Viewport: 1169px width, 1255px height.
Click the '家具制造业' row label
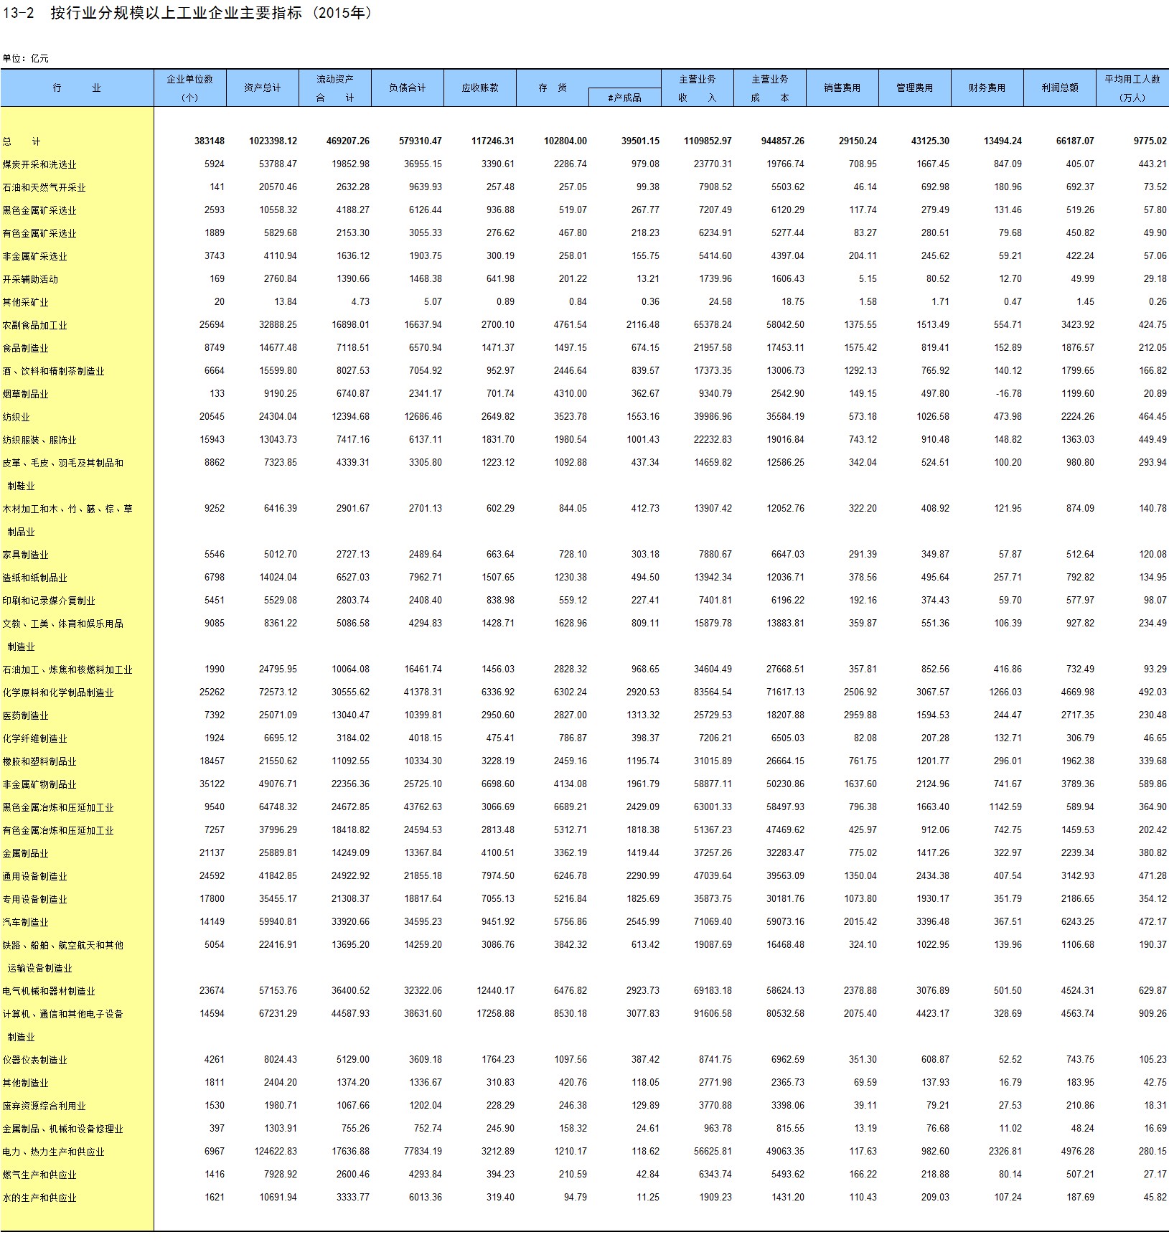(x=26, y=555)
